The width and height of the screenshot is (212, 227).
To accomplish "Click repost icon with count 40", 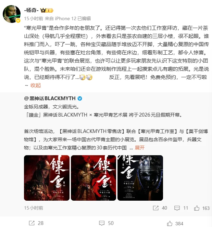I will [155, 208].
